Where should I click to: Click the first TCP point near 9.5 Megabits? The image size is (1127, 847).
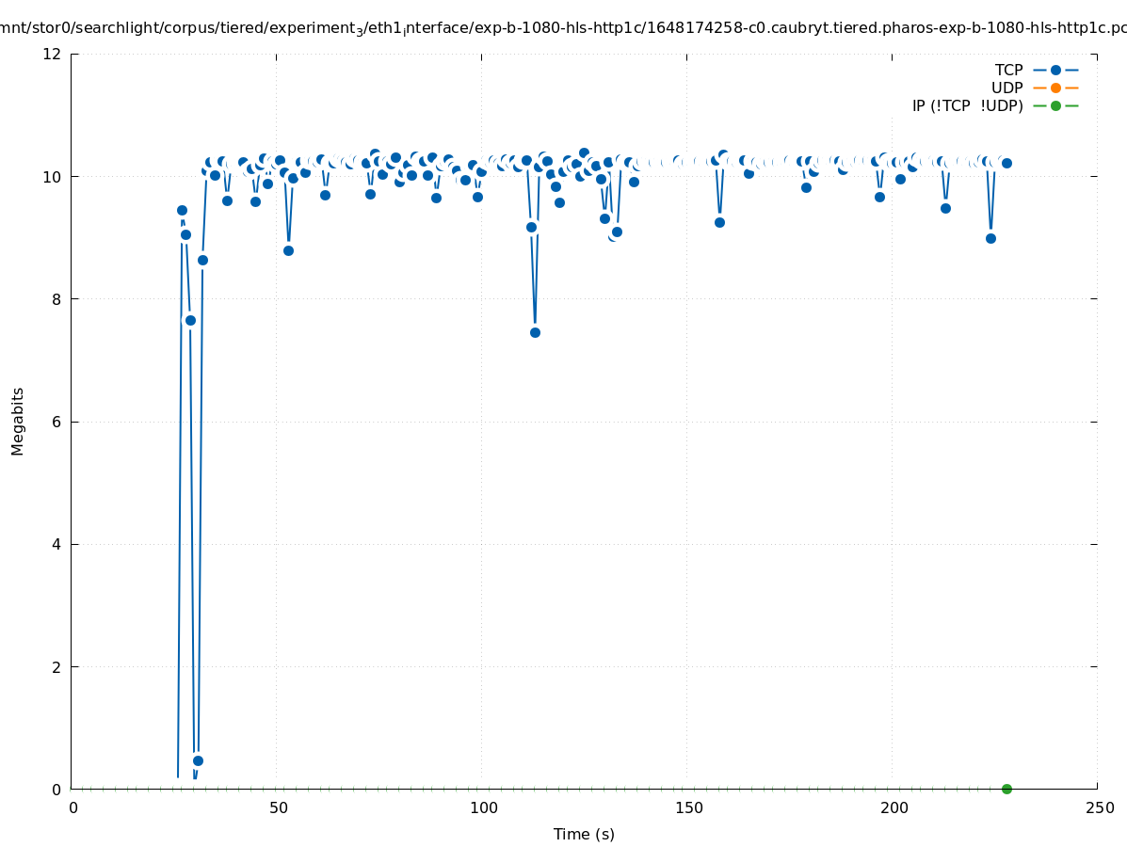(x=182, y=210)
